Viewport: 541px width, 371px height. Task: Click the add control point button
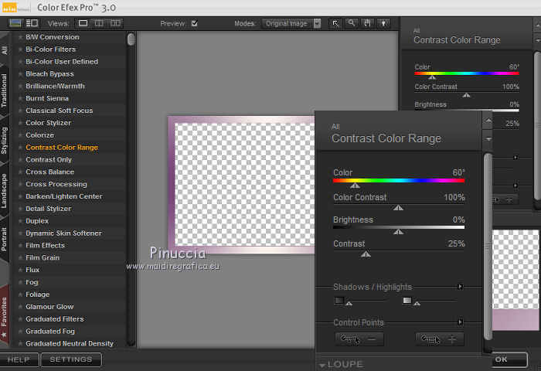pyautogui.click(x=440, y=339)
